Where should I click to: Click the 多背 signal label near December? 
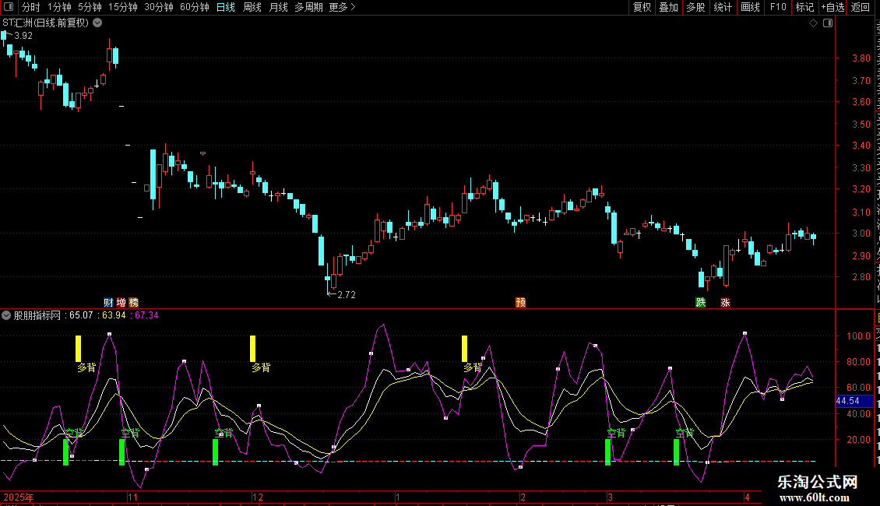point(261,367)
